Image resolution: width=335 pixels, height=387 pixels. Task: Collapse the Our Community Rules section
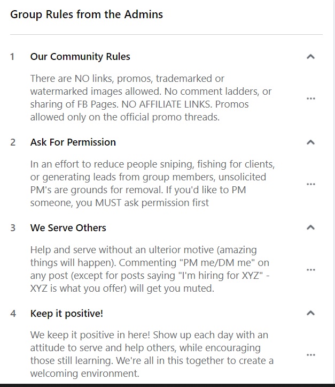[310, 57]
